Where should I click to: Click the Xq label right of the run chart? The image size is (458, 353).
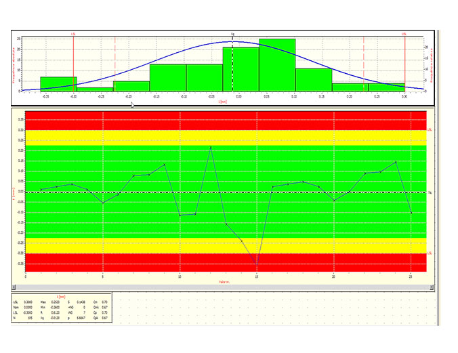pyautogui.click(x=430, y=192)
